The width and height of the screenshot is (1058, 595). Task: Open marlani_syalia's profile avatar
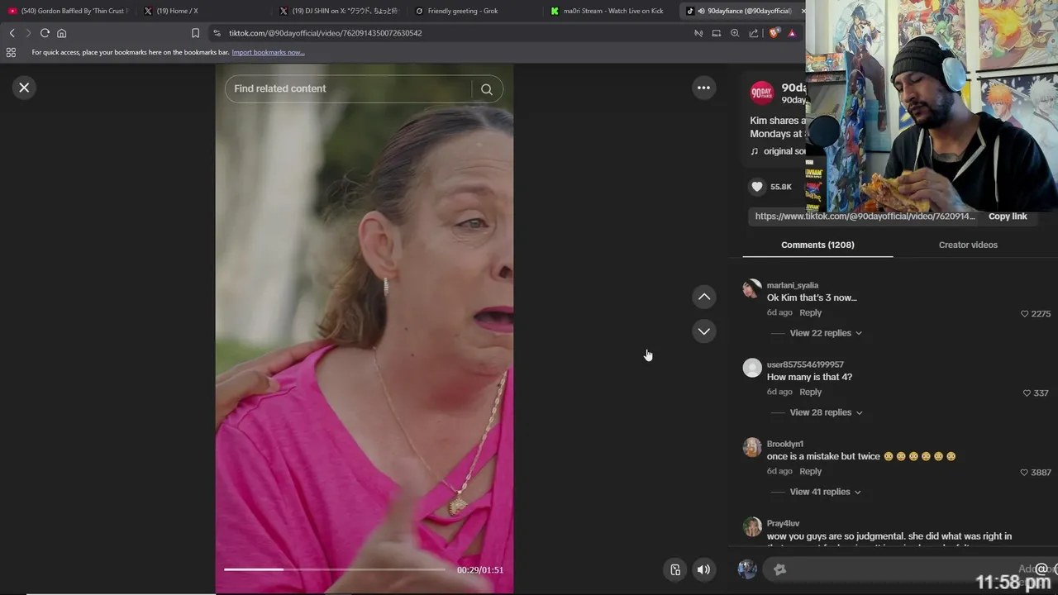pos(752,288)
